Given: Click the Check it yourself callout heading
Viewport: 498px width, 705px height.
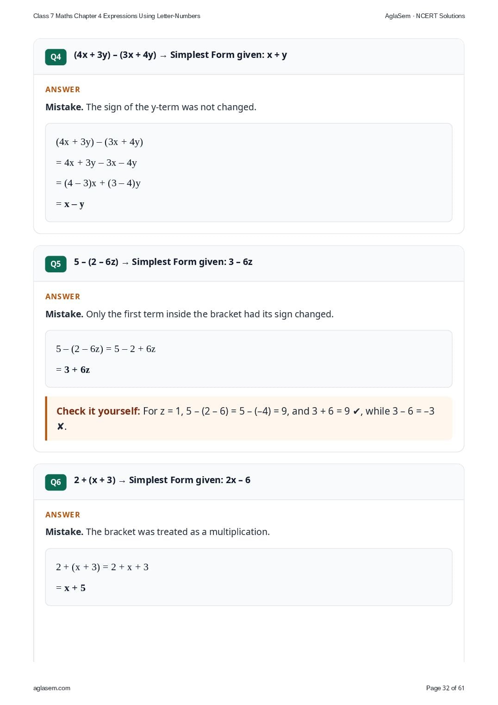Looking at the screenshot, I should pos(98,411).
